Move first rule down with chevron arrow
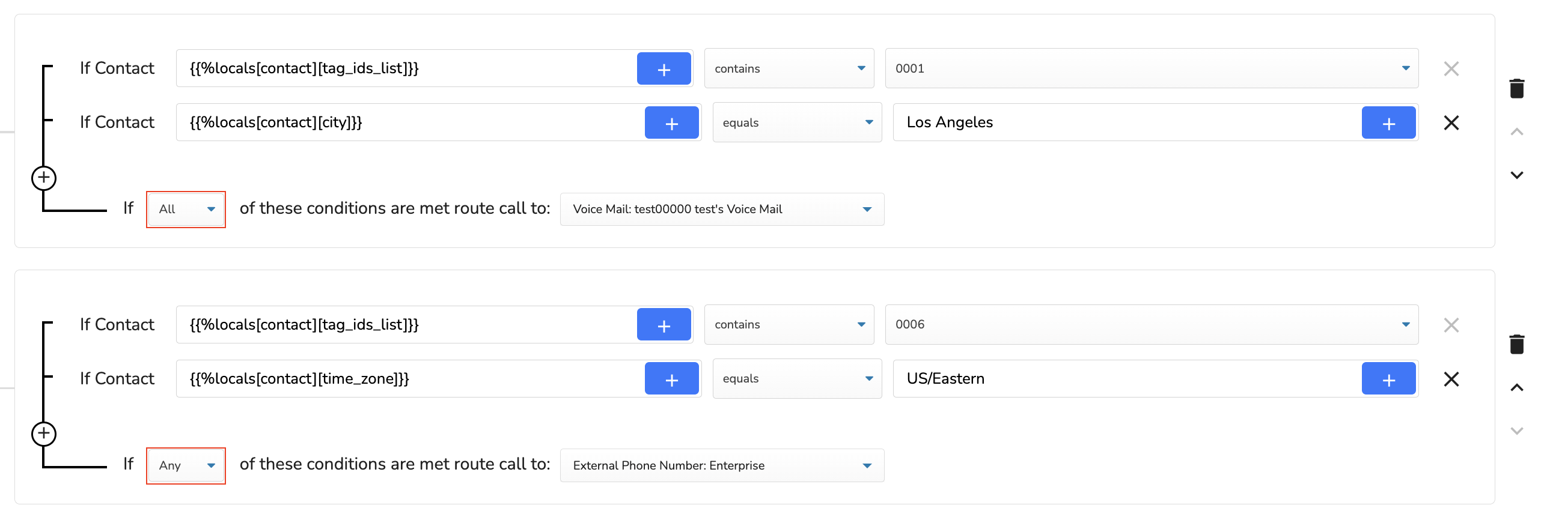Image resolution: width=1547 pixels, height=508 pixels. pos(1517,175)
